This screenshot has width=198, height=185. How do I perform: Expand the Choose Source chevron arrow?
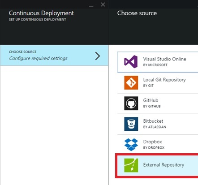click(98, 56)
